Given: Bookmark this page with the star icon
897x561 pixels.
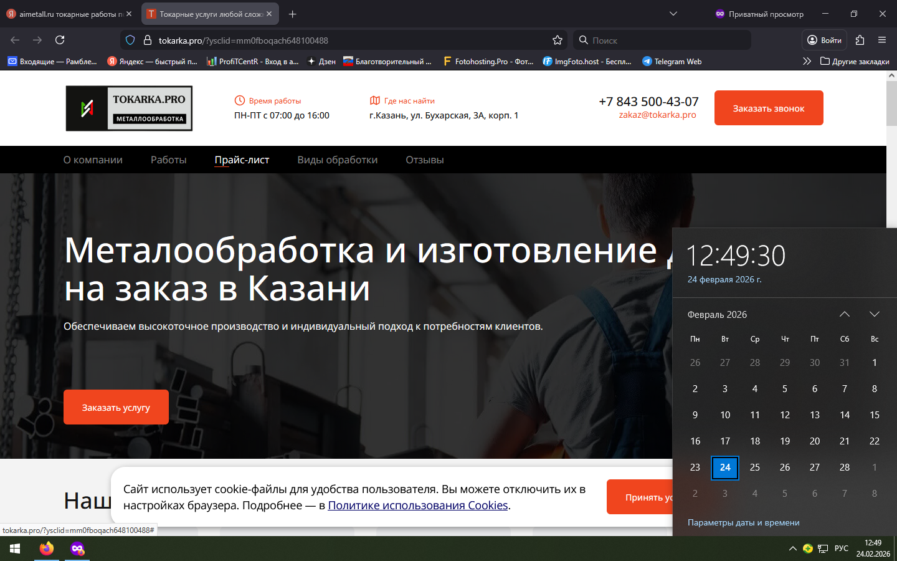Looking at the screenshot, I should (x=557, y=40).
